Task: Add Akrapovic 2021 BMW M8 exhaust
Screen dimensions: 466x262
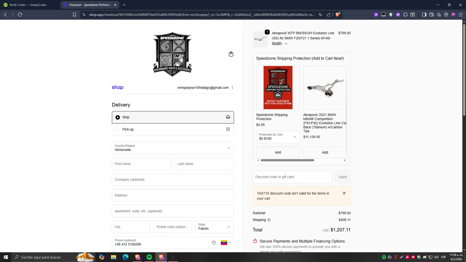Action: 325,152
